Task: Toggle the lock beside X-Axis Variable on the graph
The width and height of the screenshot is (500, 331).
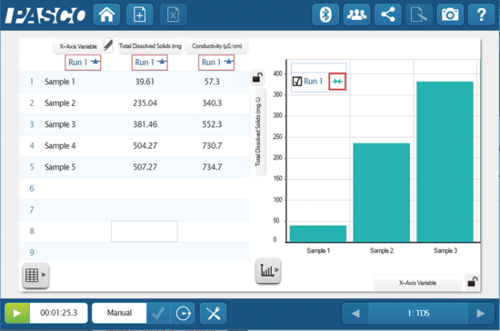Action: (x=472, y=282)
